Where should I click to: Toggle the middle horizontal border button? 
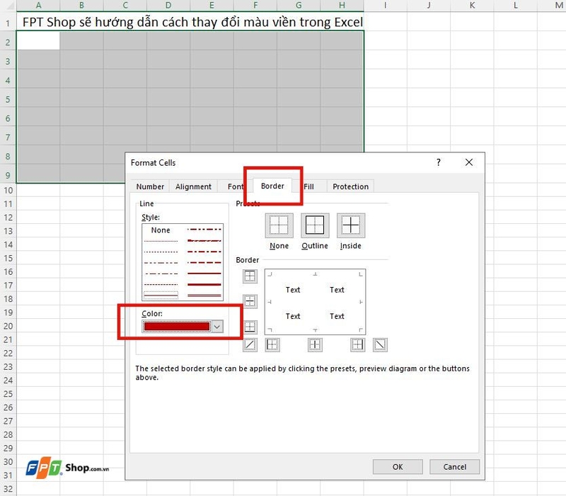249,303
